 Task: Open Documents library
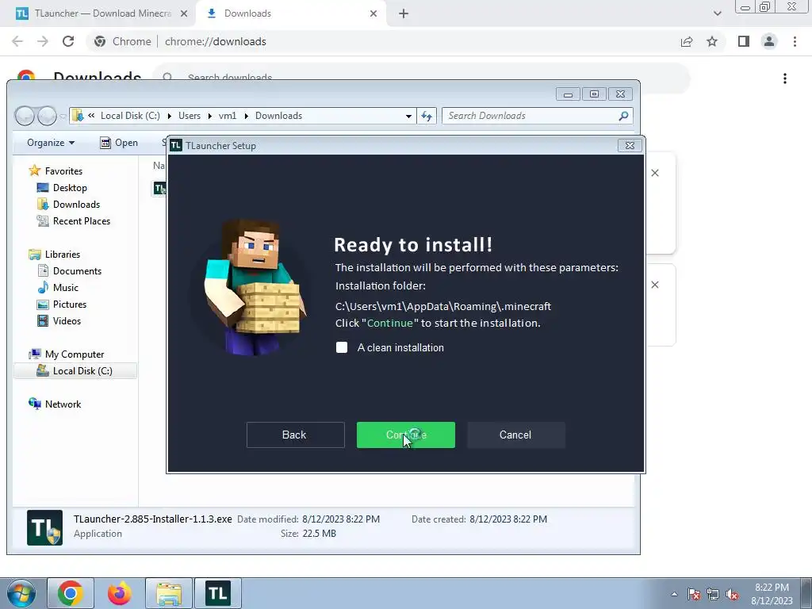(77, 271)
